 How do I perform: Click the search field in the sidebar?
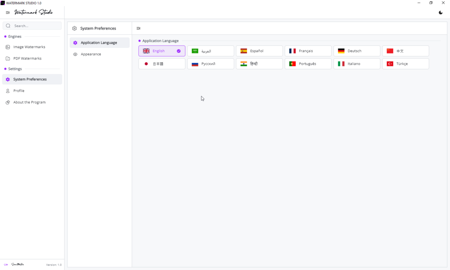32,26
